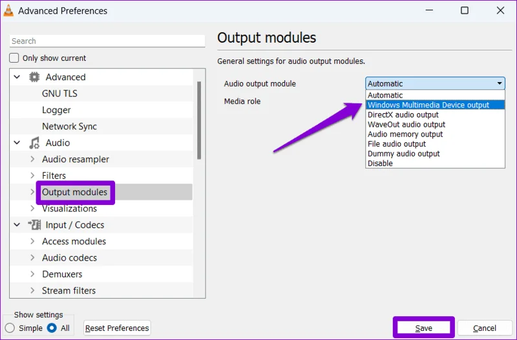Screen dimensions: 517x340
Task: Open the Audio output module dropdown arrow
Action: click(x=500, y=83)
